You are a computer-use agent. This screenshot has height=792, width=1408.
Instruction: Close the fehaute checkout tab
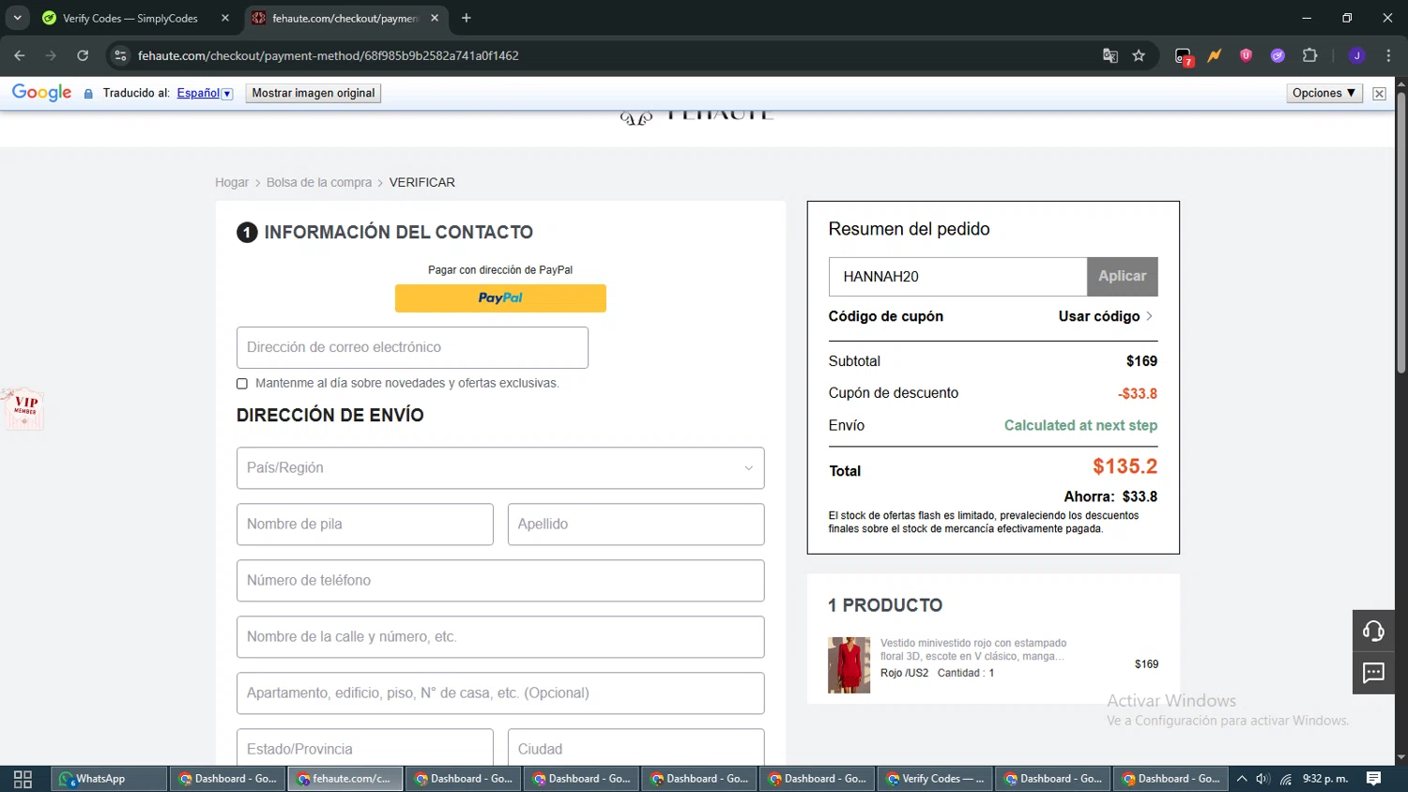435,18
